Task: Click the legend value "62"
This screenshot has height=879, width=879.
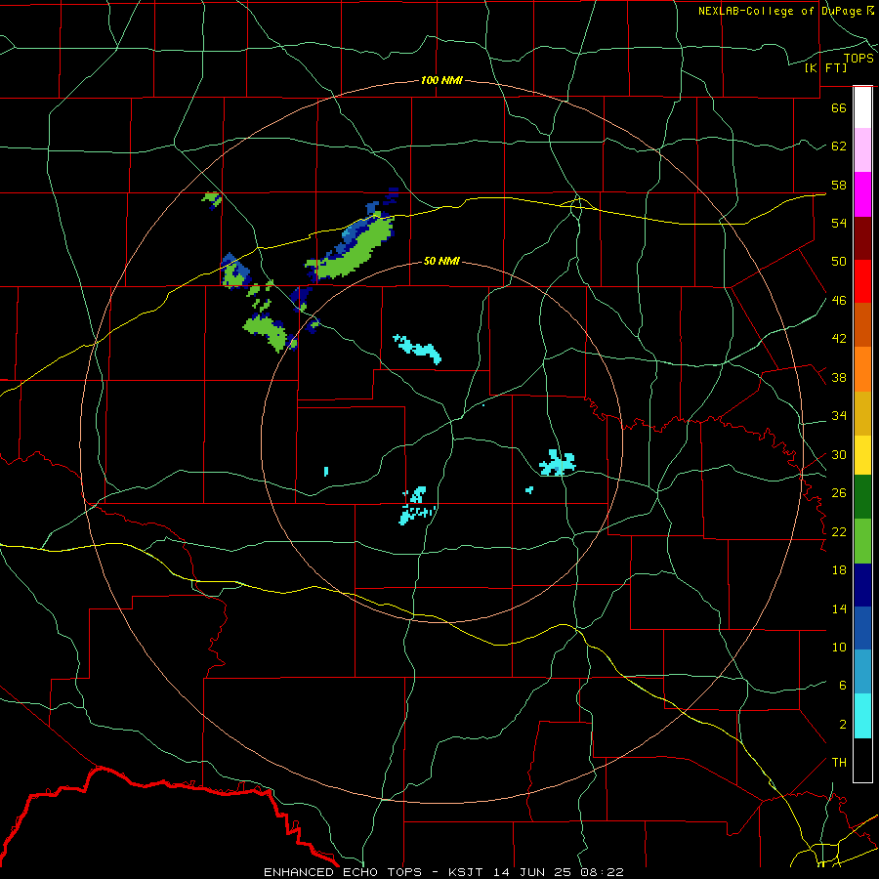Action: pyautogui.click(x=839, y=146)
